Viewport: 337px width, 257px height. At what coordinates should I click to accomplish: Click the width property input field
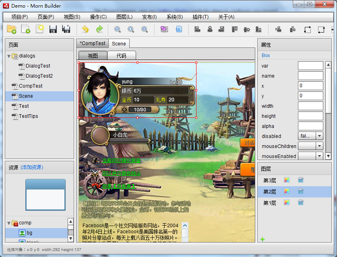(x=310, y=106)
